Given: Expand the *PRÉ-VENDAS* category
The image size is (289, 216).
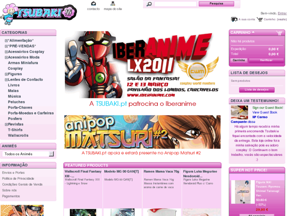Looking at the screenshot, I should coord(6,46).
